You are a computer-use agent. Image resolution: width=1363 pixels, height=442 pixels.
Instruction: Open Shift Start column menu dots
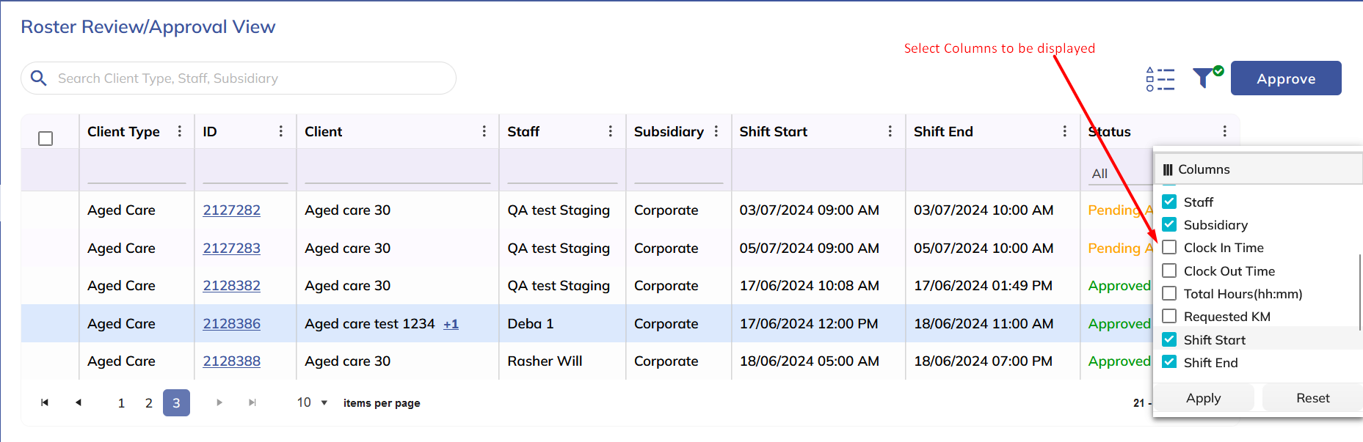click(x=890, y=131)
